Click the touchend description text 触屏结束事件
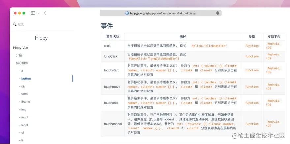Image resolution: width=290 pixels, height=144 pixels. (137, 98)
